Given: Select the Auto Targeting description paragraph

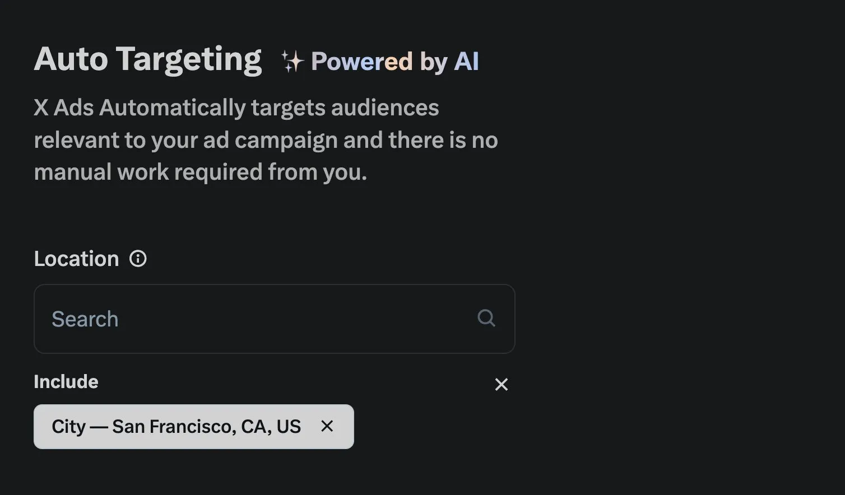Looking at the screenshot, I should click(266, 140).
